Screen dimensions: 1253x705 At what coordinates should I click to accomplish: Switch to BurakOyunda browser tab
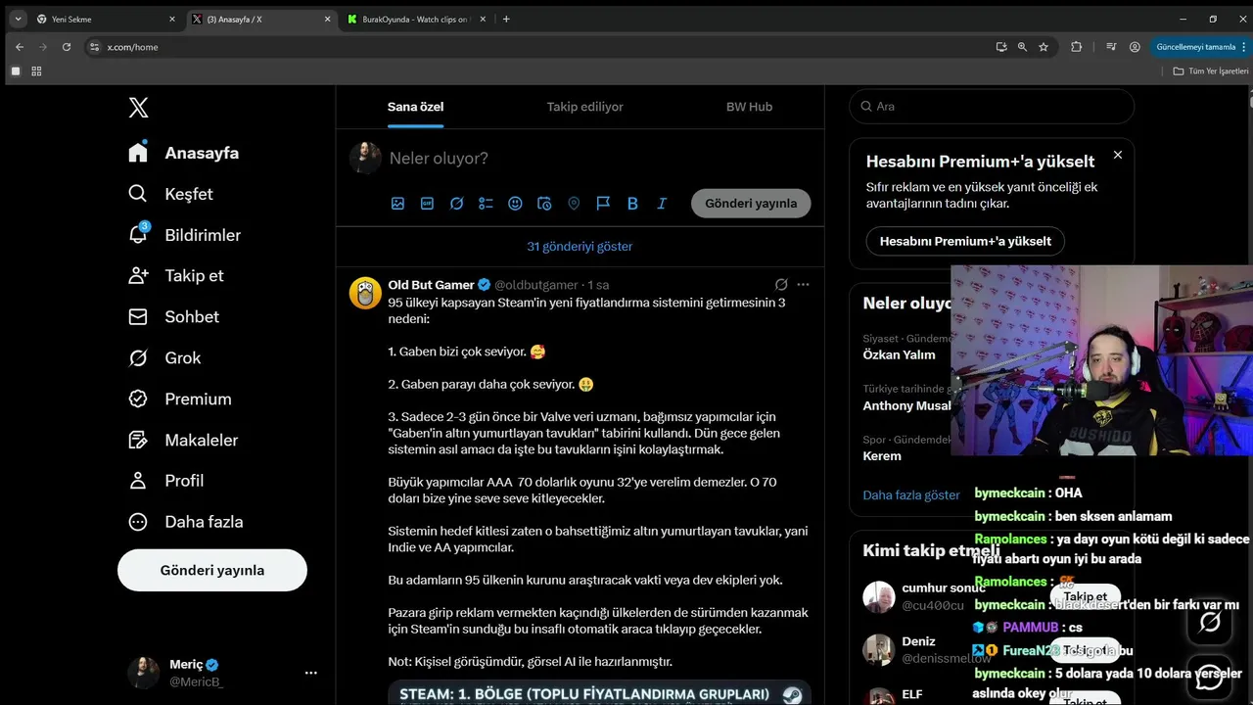416,19
